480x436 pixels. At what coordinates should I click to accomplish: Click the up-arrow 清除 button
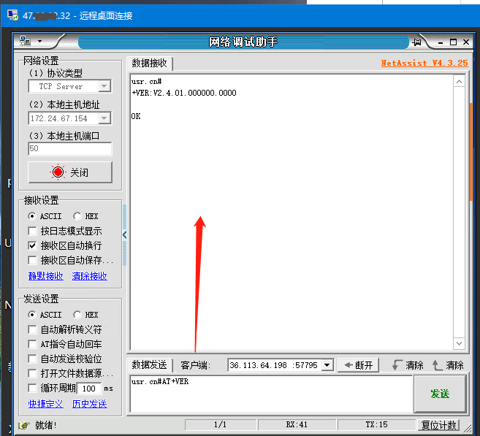point(448,365)
